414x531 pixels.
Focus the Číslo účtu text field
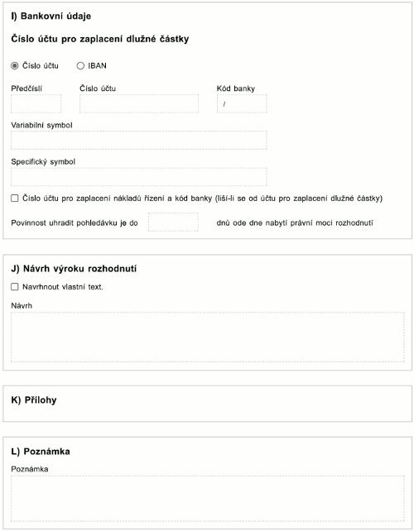pos(139,103)
